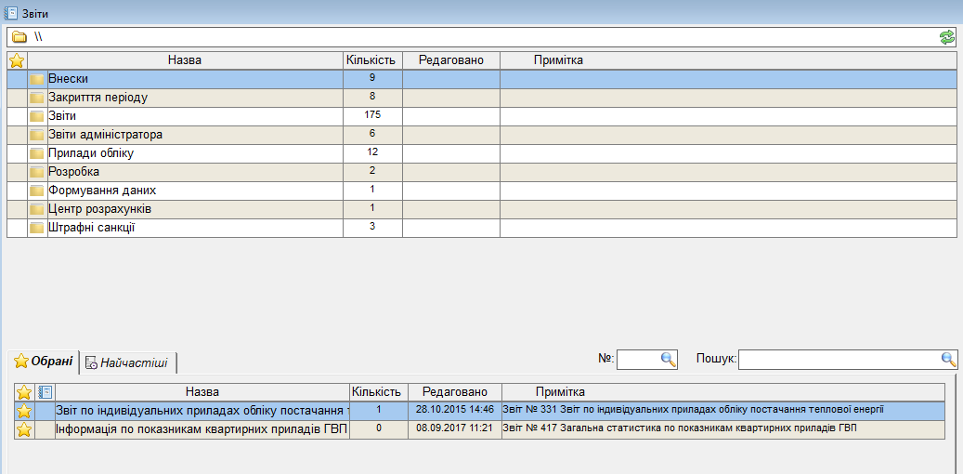Viewport: 963px width, 474px height.
Task: Select the Штрафні санкції folder icon
Action: [37, 228]
